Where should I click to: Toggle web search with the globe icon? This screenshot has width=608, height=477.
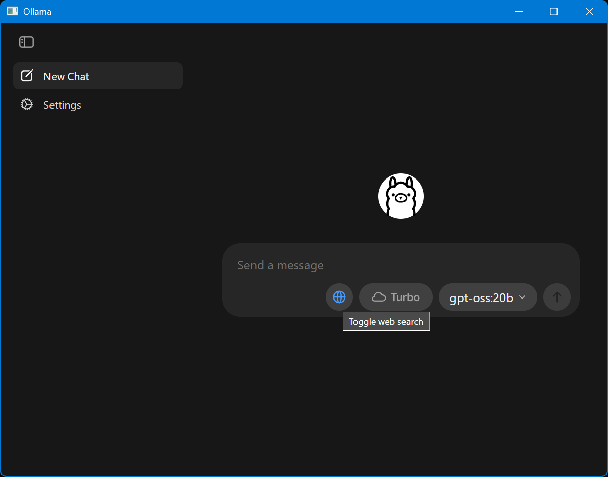pos(339,297)
